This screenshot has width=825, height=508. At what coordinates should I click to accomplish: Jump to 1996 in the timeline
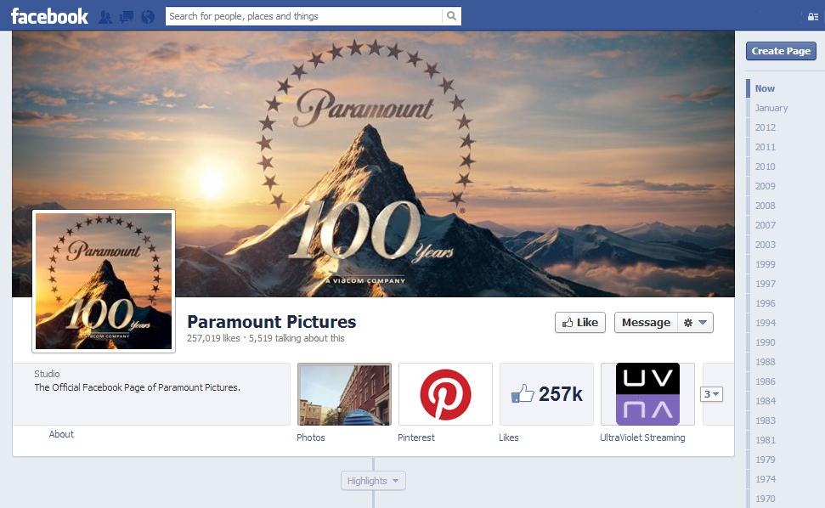[766, 303]
